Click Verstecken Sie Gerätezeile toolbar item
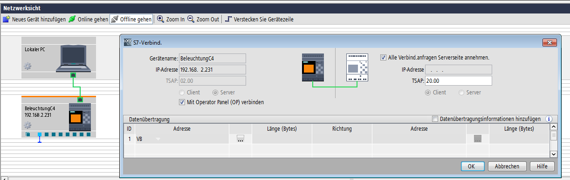 (259, 20)
